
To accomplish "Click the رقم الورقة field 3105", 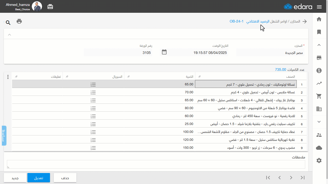I will 118,53.
